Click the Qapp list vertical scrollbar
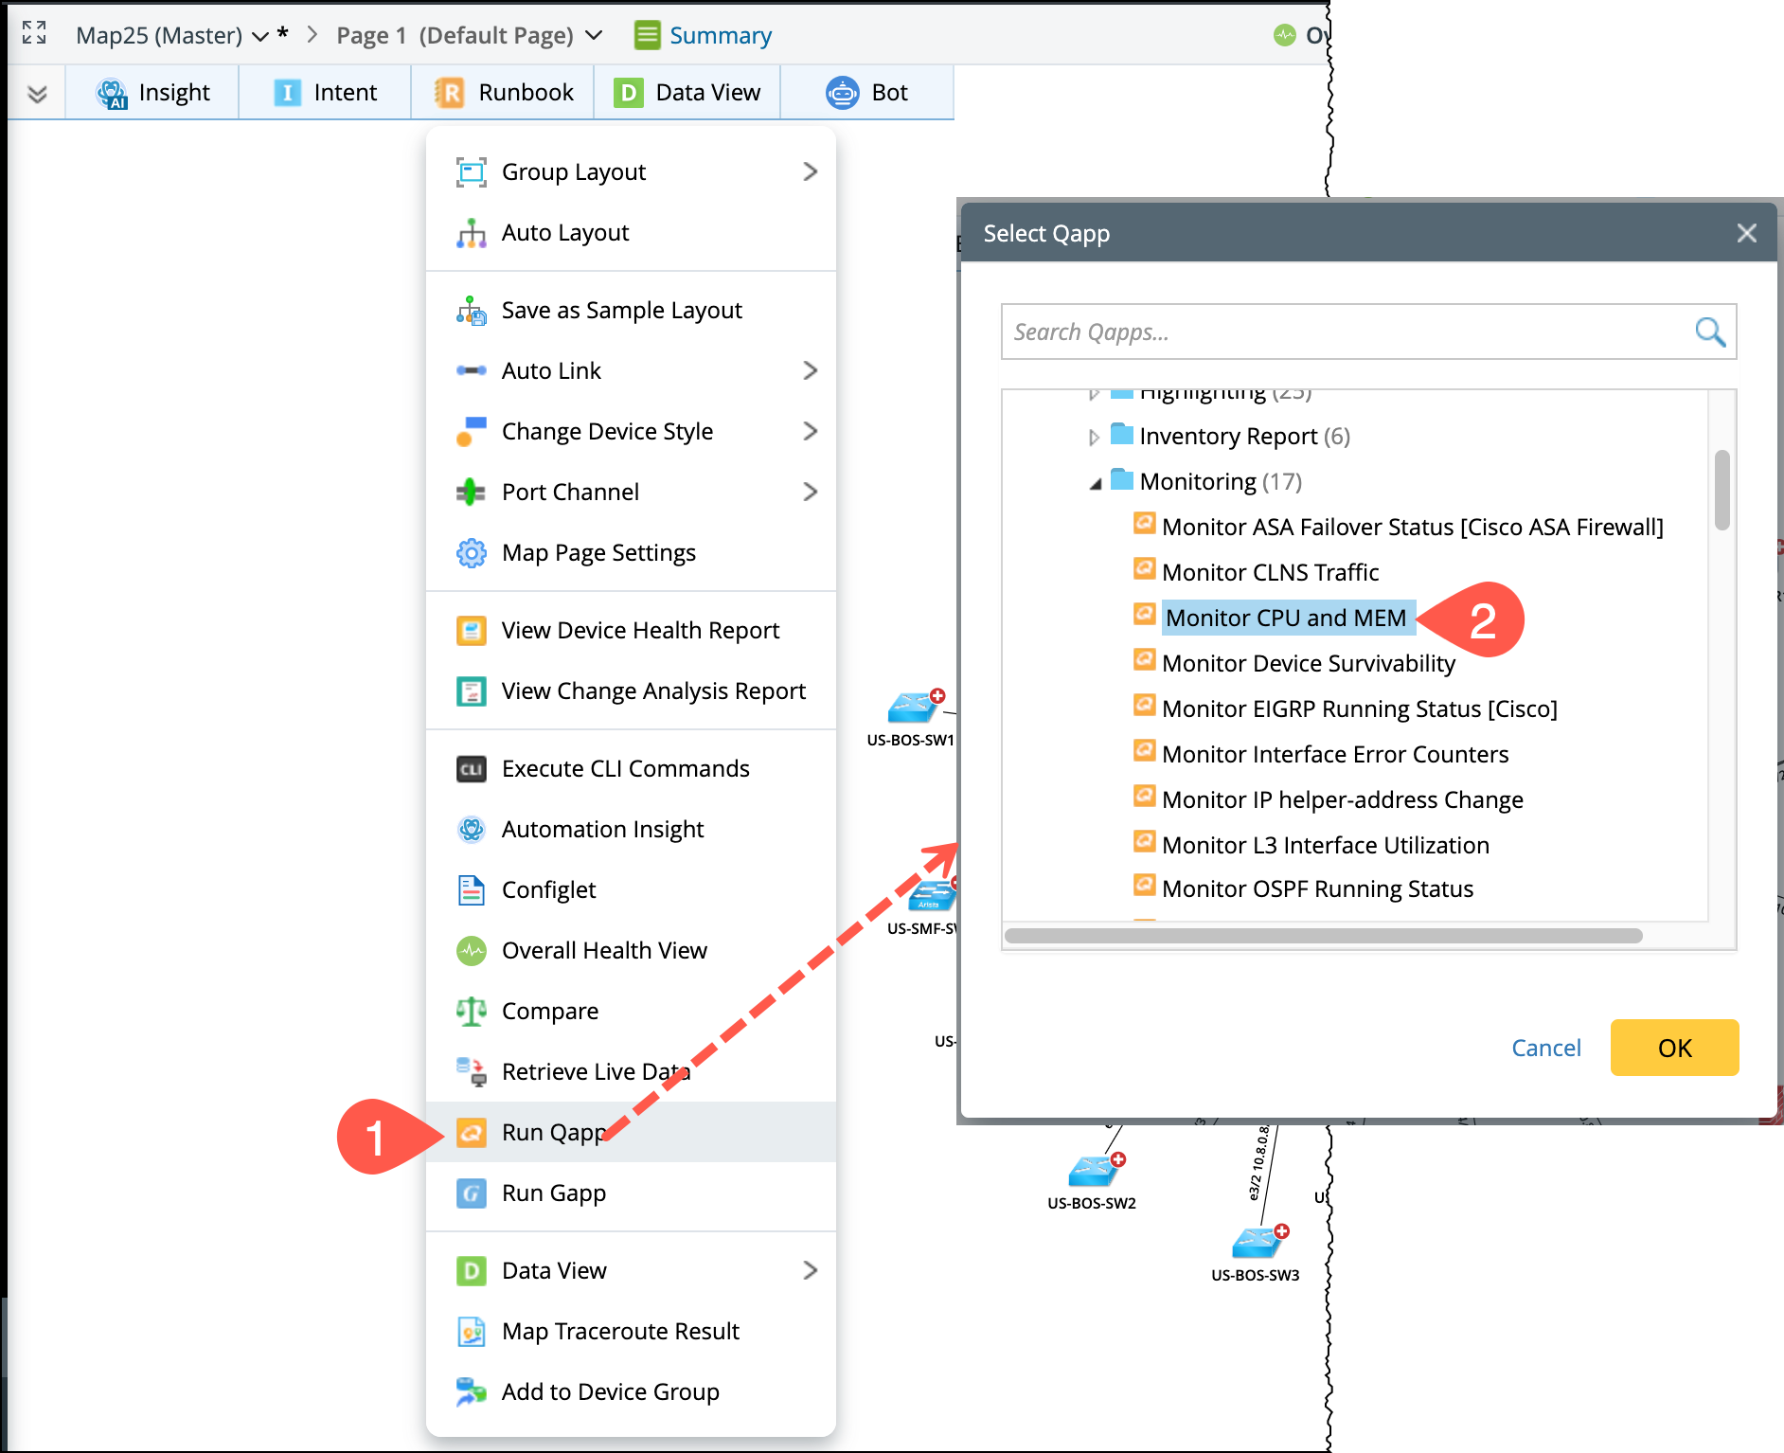Screen dimensions: 1784x1453 coord(1722,490)
